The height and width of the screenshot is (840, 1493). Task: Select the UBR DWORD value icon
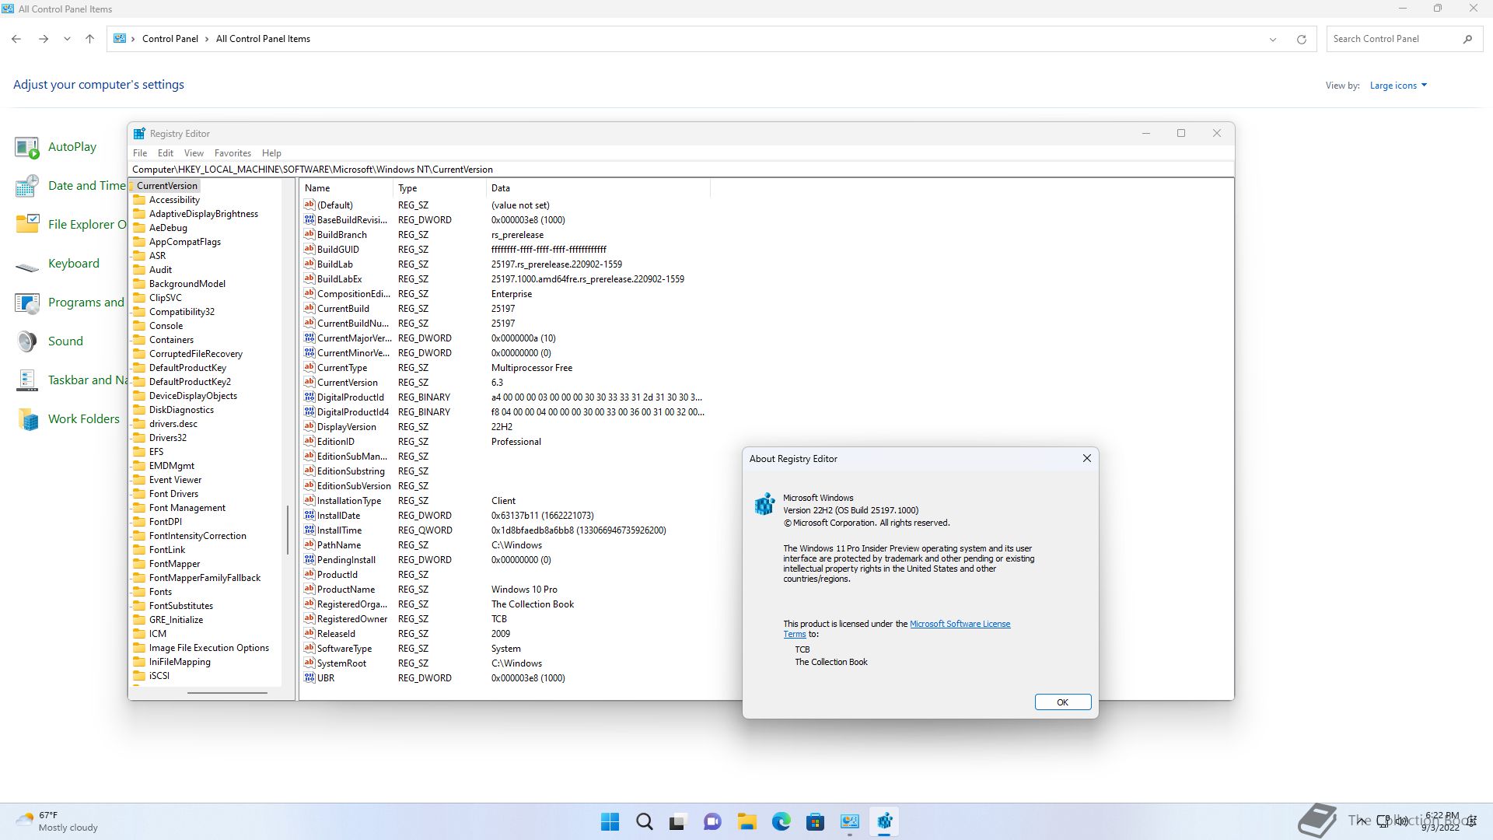point(309,677)
